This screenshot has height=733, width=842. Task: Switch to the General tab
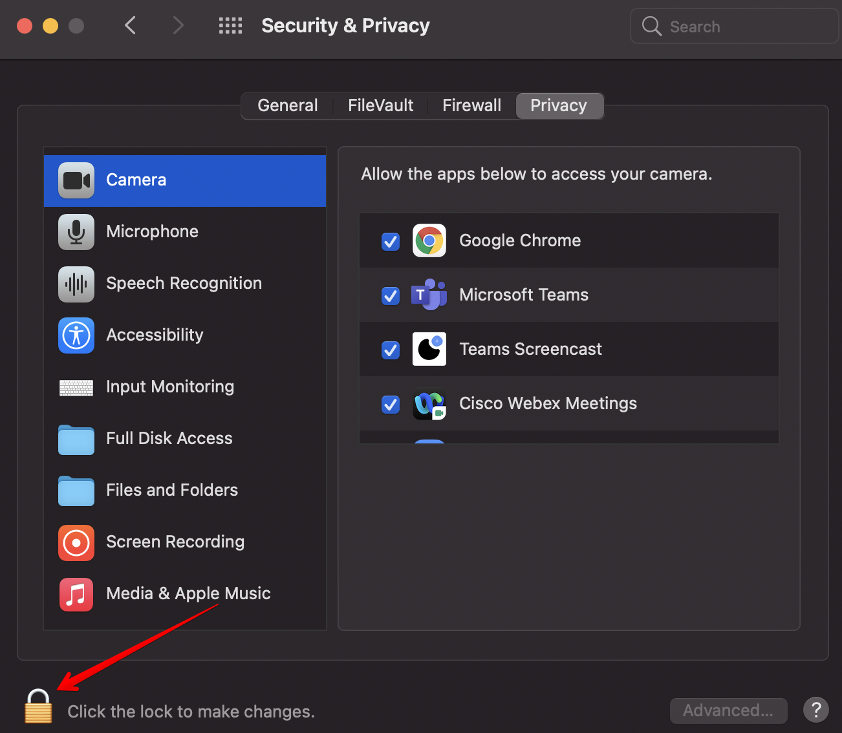point(288,106)
